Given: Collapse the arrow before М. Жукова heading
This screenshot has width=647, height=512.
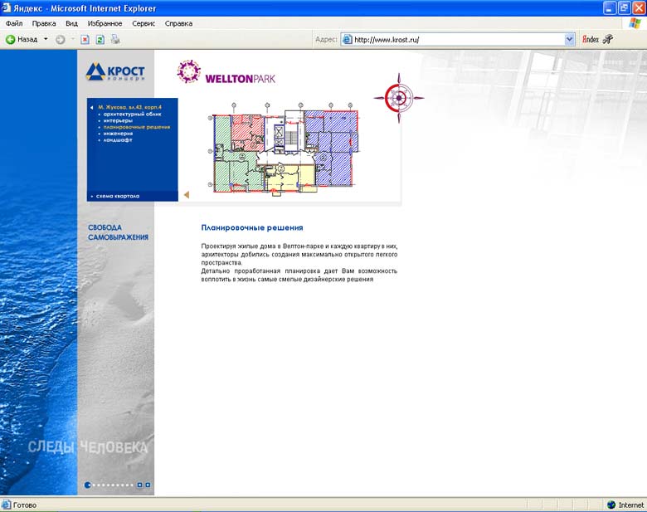Looking at the screenshot, I should (91, 107).
